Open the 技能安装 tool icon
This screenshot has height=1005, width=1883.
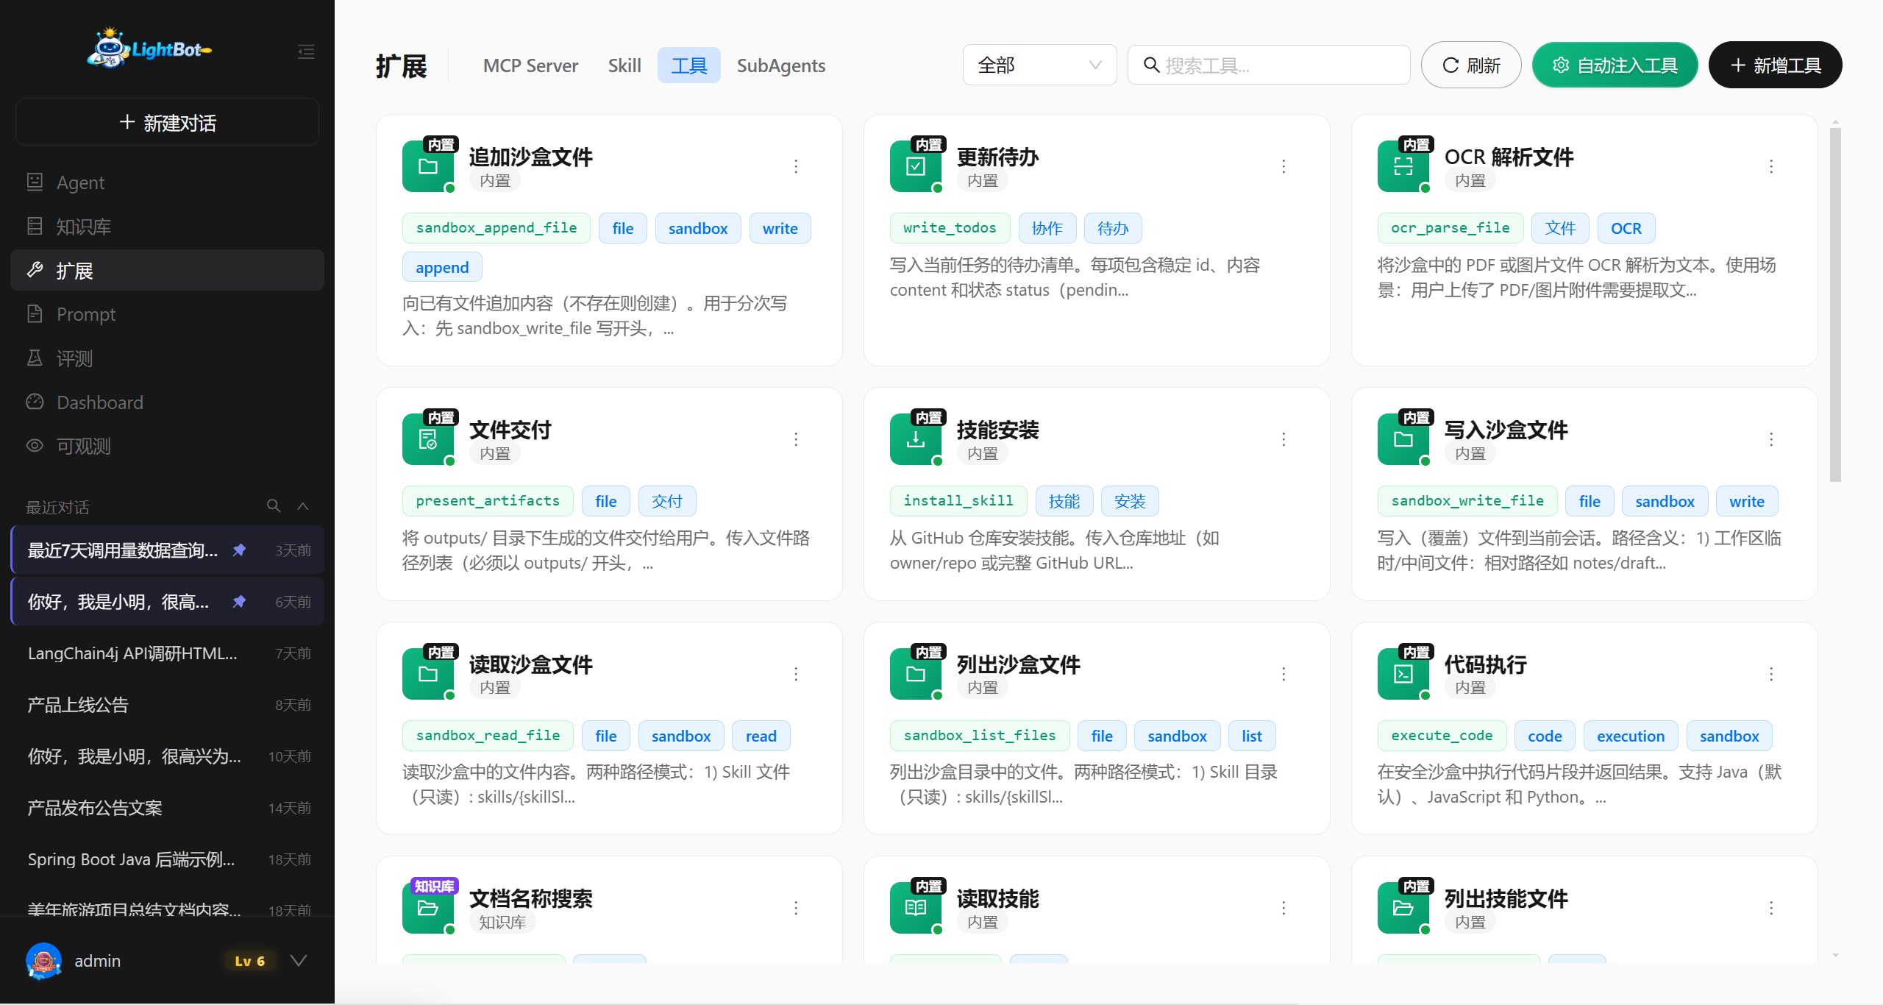pos(916,439)
